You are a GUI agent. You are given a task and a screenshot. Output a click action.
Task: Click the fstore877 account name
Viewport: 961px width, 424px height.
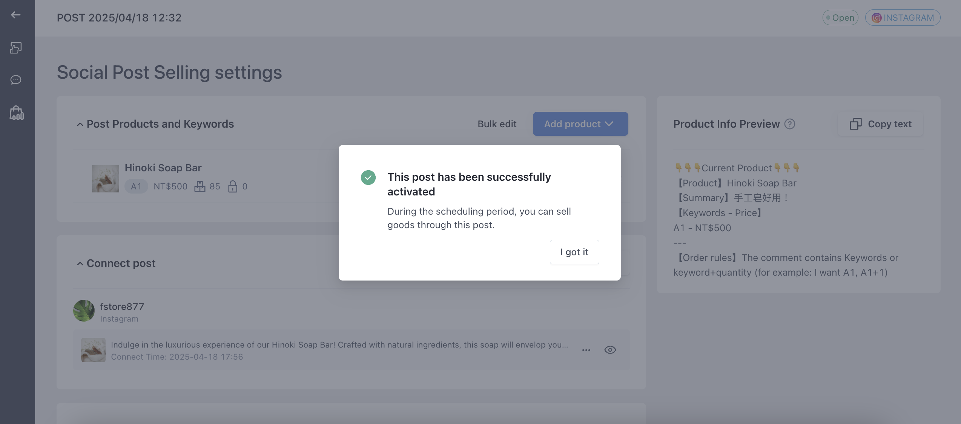(x=122, y=307)
